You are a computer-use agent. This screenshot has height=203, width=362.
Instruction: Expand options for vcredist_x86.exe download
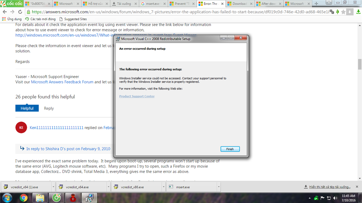click(163, 187)
